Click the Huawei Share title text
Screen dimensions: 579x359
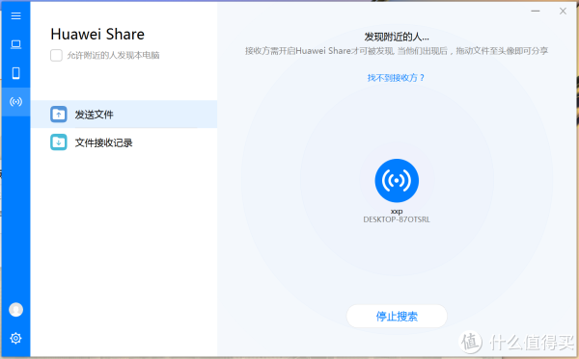[97, 35]
